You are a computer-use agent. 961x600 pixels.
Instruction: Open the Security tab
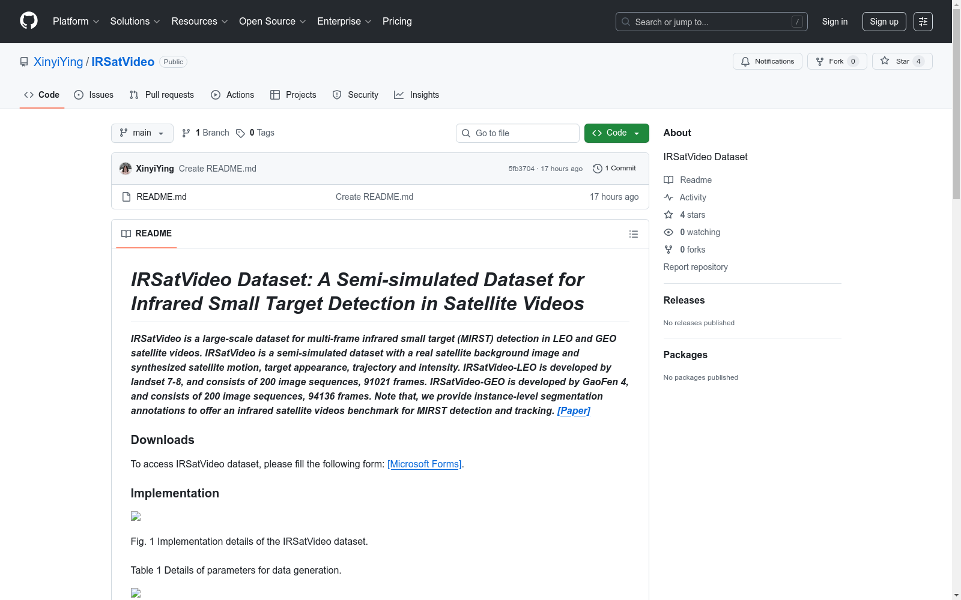click(x=356, y=95)
